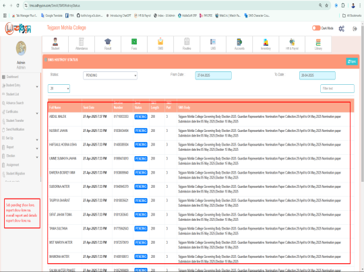364x272 pixels.
Task: Bookmark this page with the star icon
Action: point(327,5)
